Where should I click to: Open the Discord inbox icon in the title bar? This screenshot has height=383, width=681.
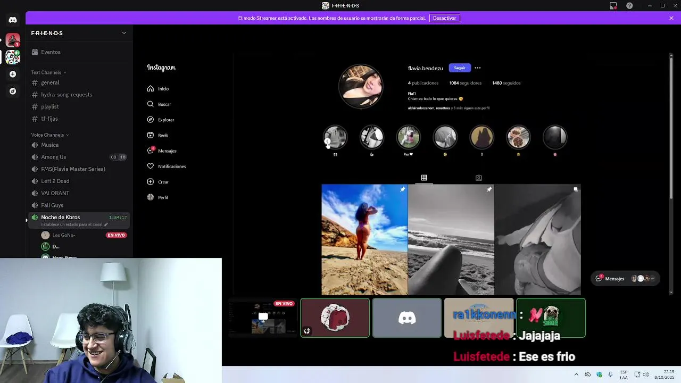[x=613, y=6]
